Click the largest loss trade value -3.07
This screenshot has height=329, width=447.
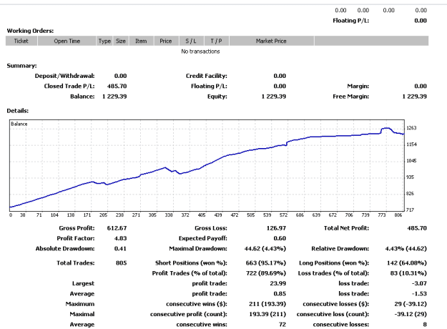(419, 283)
